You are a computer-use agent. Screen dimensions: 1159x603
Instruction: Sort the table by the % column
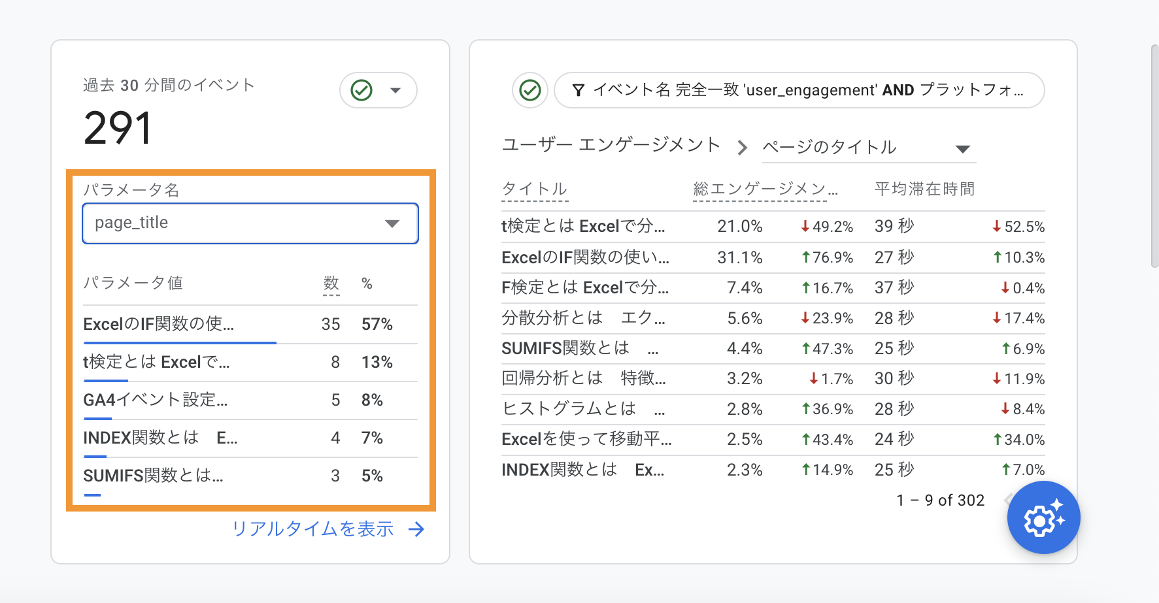pyautogui.click(x=366, y=284)
